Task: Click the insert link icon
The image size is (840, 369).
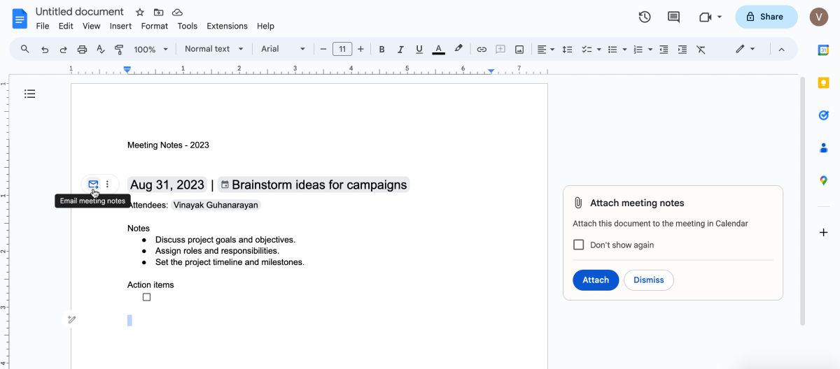Action: click(482, 49)
